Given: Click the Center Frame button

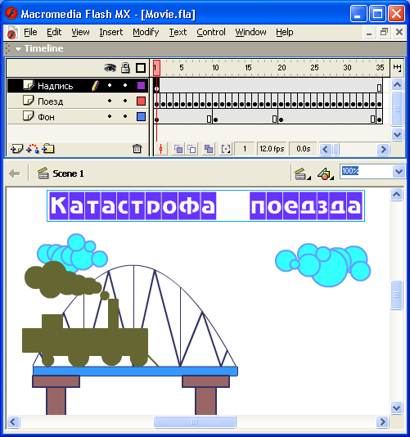Looking at the screenshot, I should 161,149.
